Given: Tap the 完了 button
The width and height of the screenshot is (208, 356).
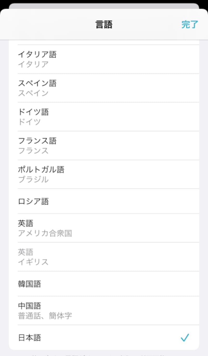Looking at the screenshot, I should 190,25.
